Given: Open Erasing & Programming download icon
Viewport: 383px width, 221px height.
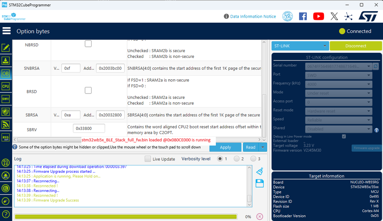Looking at the screenshot, I should click(x=6, y=61).
